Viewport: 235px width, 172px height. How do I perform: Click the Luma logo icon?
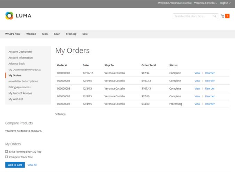tap(9, 16)
